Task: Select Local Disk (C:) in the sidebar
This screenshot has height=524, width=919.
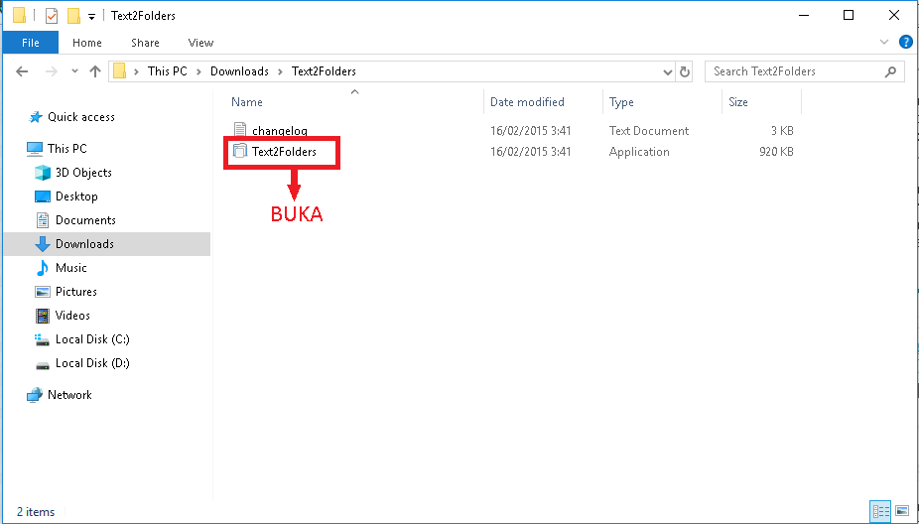Action: tap(92, 339)
